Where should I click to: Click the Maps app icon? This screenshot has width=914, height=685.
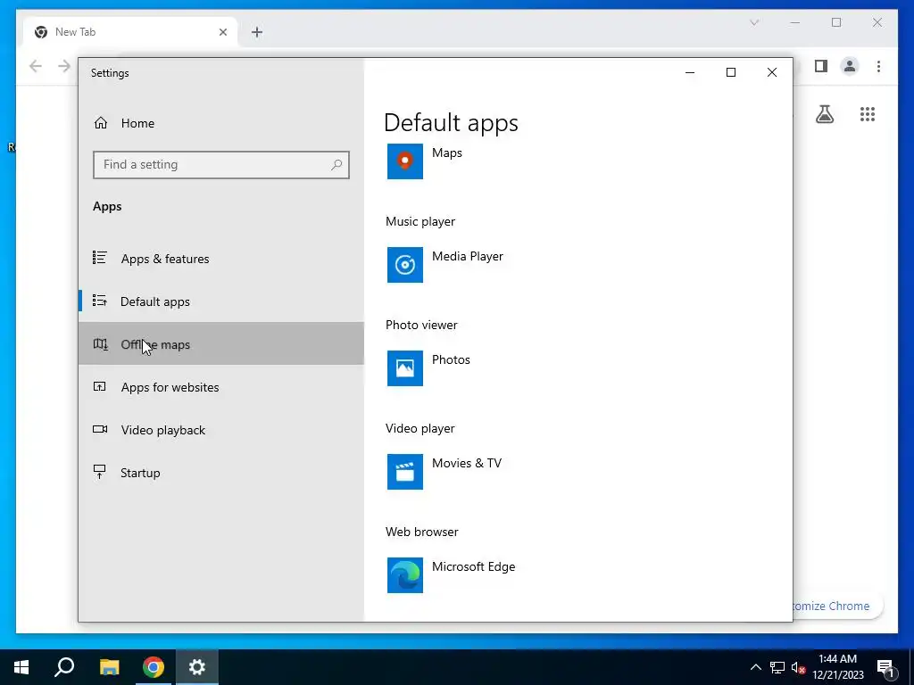(405, 161)
